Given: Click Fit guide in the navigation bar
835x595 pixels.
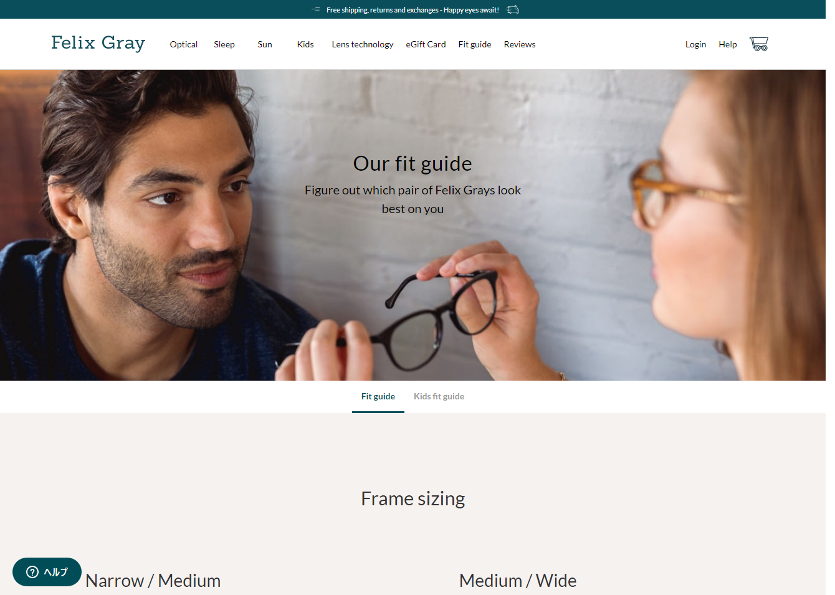Looking at the screenshot, I should [475, 44].
